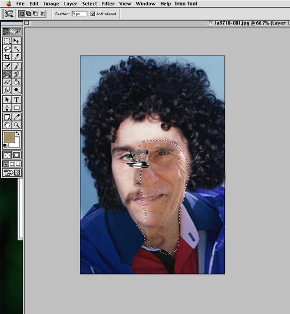Image resolution: width=290 pixels, height=314 pixels.
Task: Activate the Type tool
Action: [x=17, y=100]
